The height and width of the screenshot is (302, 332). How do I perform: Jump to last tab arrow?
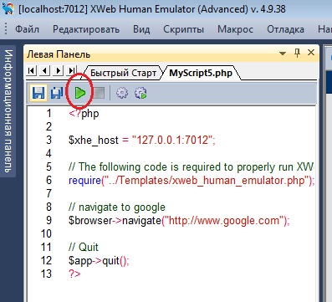(x=72, y=71)
